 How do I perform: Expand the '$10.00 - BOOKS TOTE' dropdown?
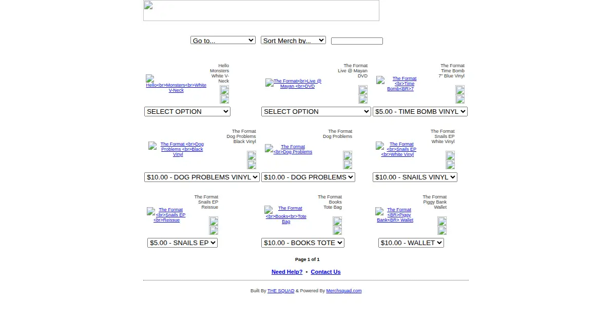click(x=303, y=243)
